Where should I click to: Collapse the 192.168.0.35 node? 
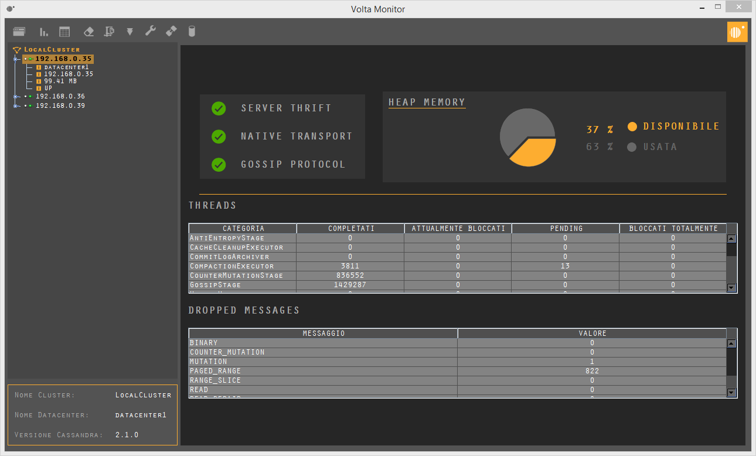click(x=16, y=59)
